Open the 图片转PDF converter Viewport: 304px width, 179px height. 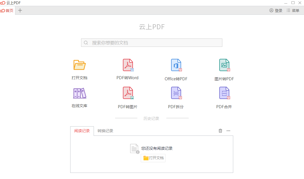[224, 68]
